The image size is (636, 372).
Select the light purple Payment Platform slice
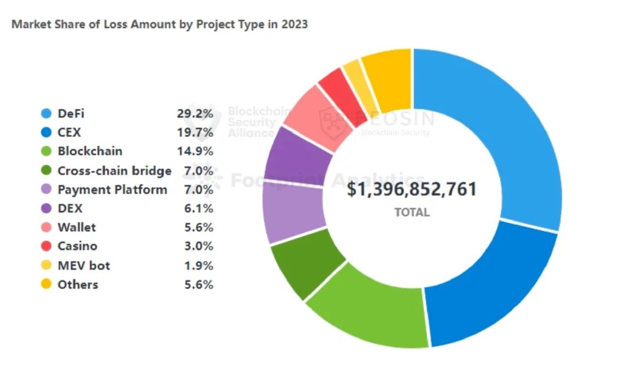[293, 213]
